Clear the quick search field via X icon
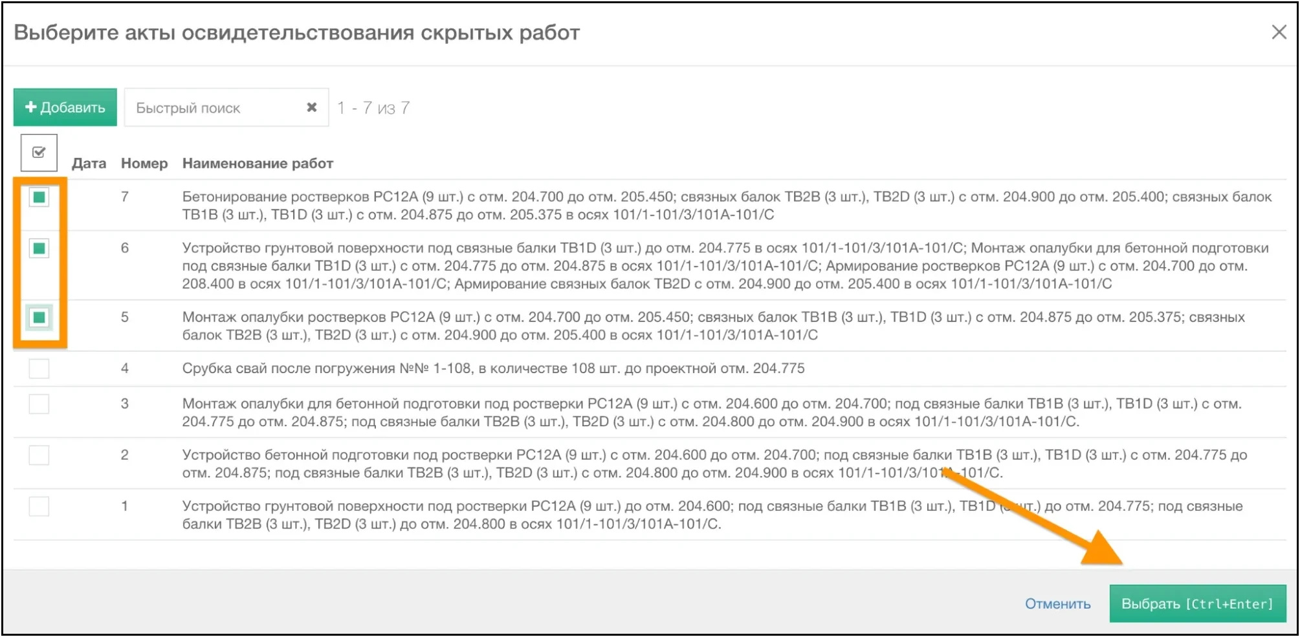Viewport: 1300px width, 637px height. point(312,106)
